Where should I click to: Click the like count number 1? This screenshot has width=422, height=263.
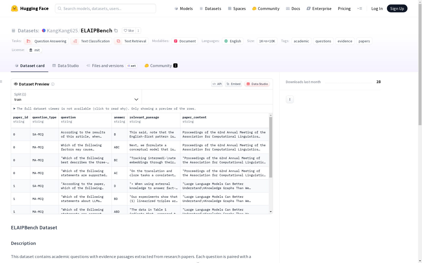click(x=138, y=31)
